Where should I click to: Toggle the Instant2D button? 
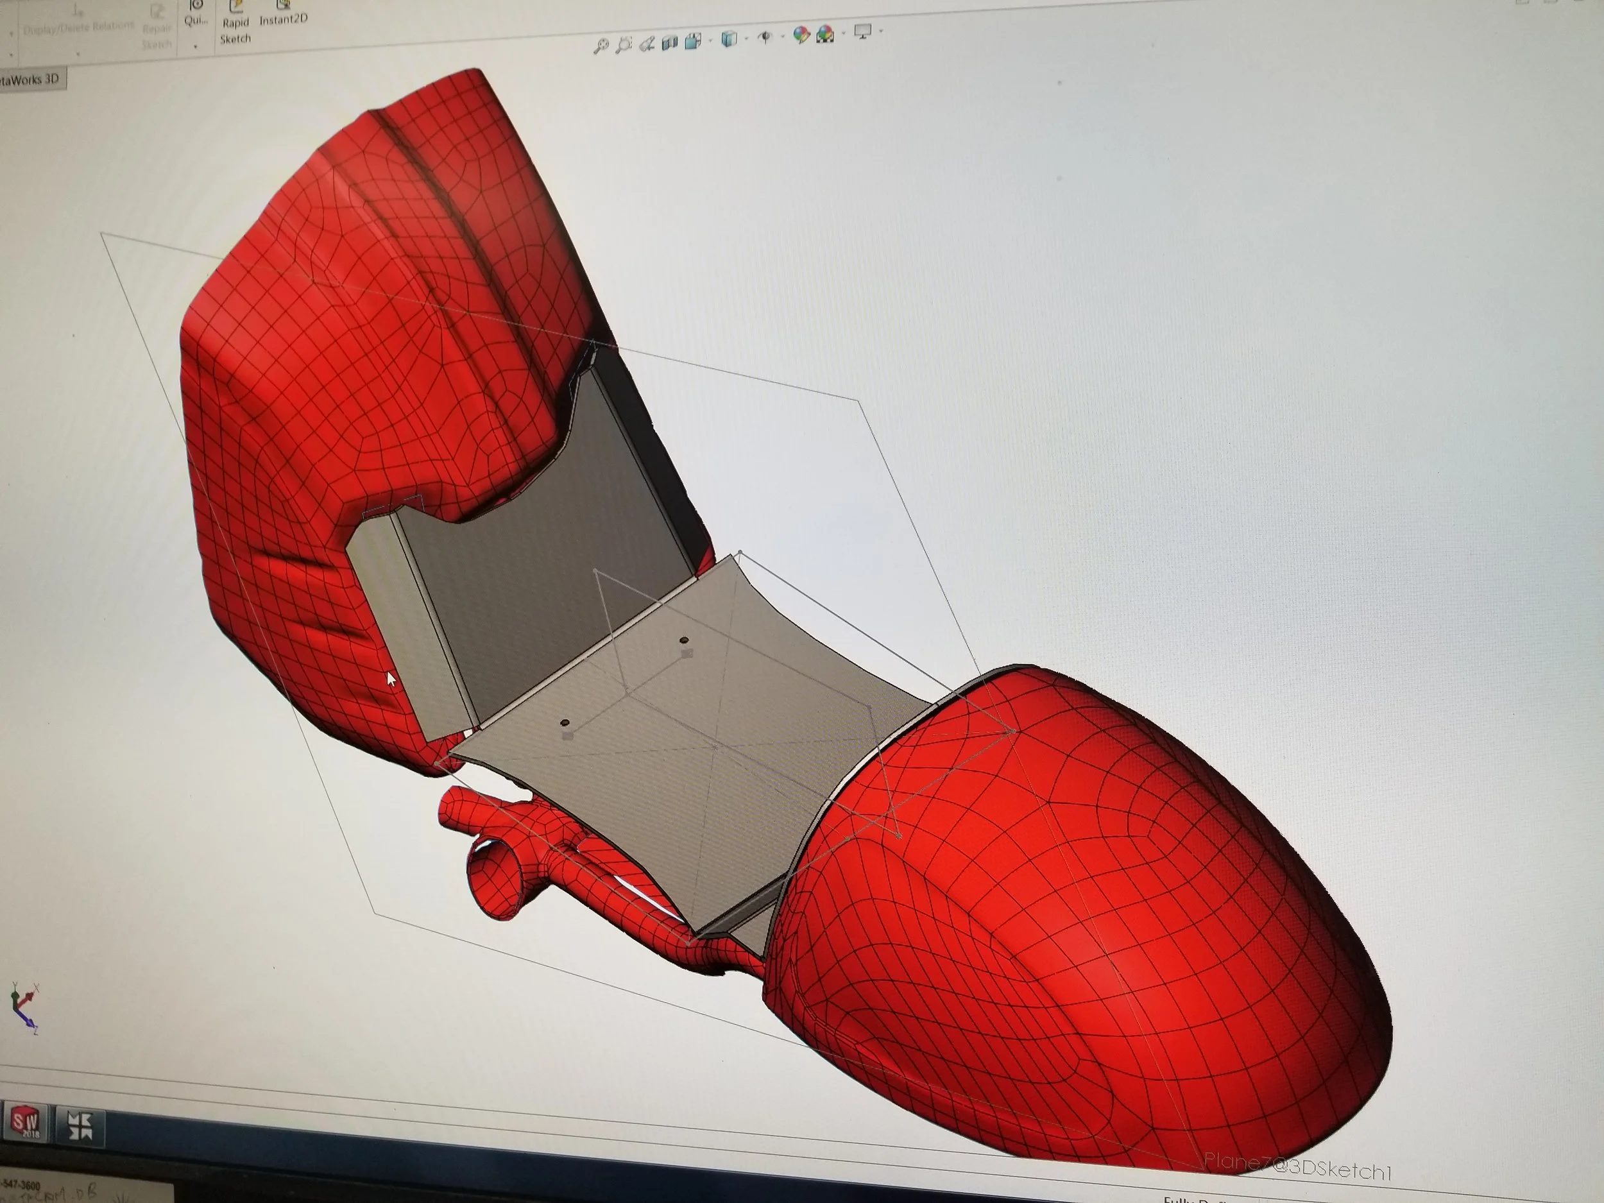pyautogui.click(x=283, y=13)
